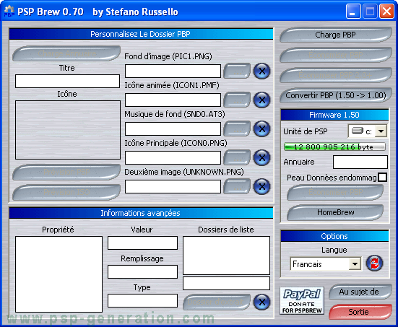
Task: Click the top Economiser PBP button
Action: point(336,55)
